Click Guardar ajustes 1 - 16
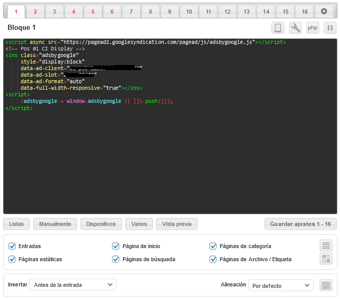The height and width of the screenshot is (299, 340). point(301,224)
